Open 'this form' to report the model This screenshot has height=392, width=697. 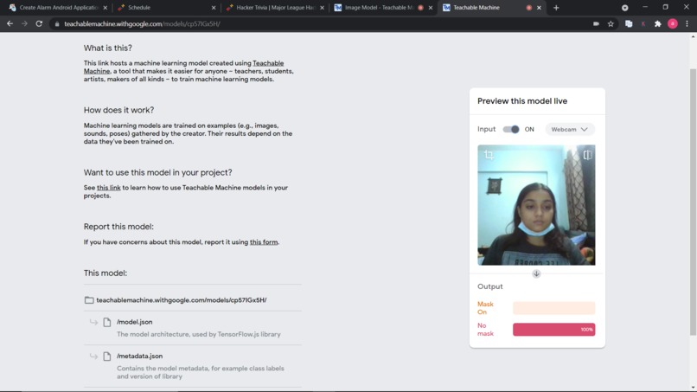tap(264, 242)
